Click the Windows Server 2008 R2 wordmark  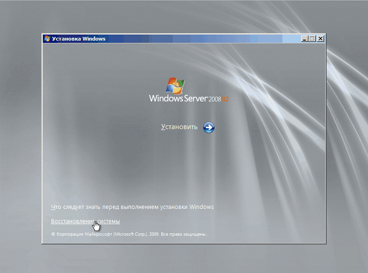coord(189,98)
